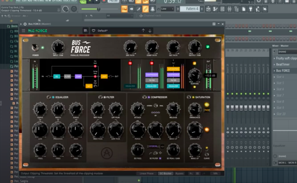Click the COMP block in the signal flow diagram
The image size is (297, 183).
click(x=78, y=77)
